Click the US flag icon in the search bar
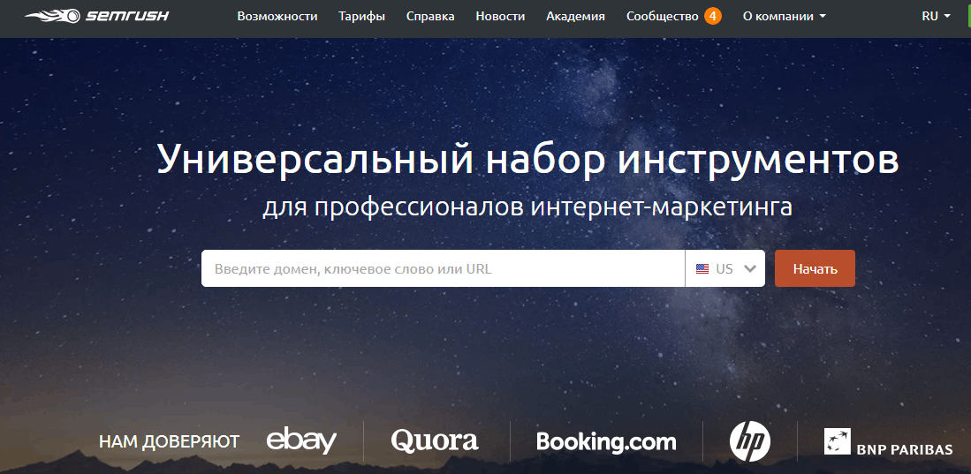The image size is (971, 474). coord(702,269)
